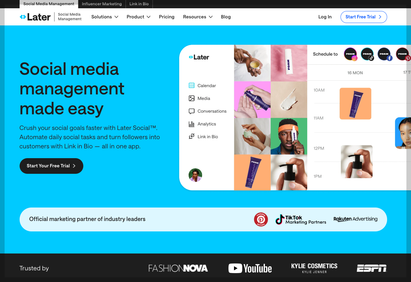Click the Analytics bar chart icon
The image size is (411, 282).
tap(192, 124)
